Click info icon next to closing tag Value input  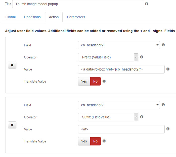pyautogui.click(x=168, y=129)
